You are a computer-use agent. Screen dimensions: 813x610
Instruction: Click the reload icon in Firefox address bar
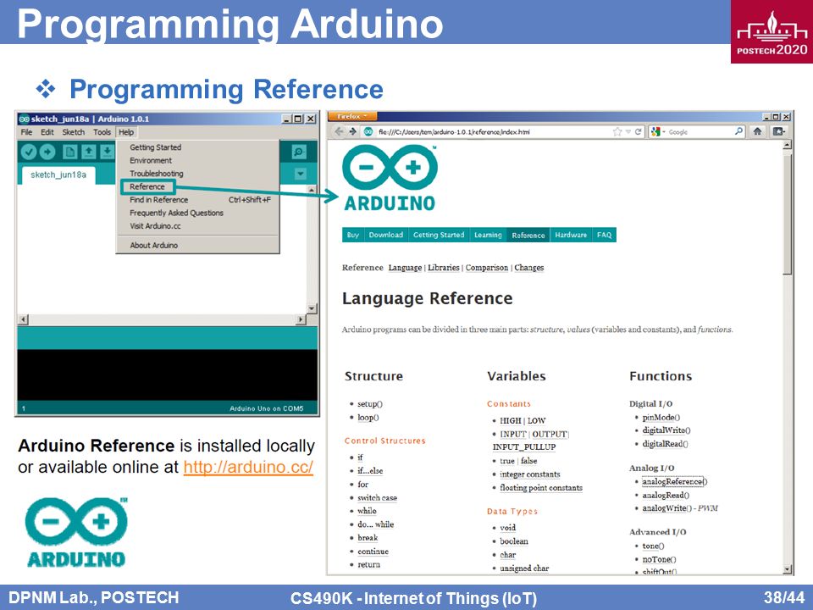[x=639, y=132]
